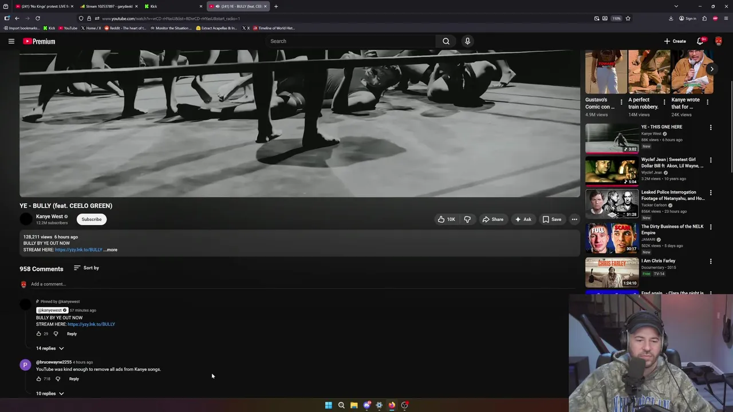The height and width of the screenshot is (412, 733).
Task: Dislike the BULLY video
Action: pyautogui.click(x=467, y=219)
